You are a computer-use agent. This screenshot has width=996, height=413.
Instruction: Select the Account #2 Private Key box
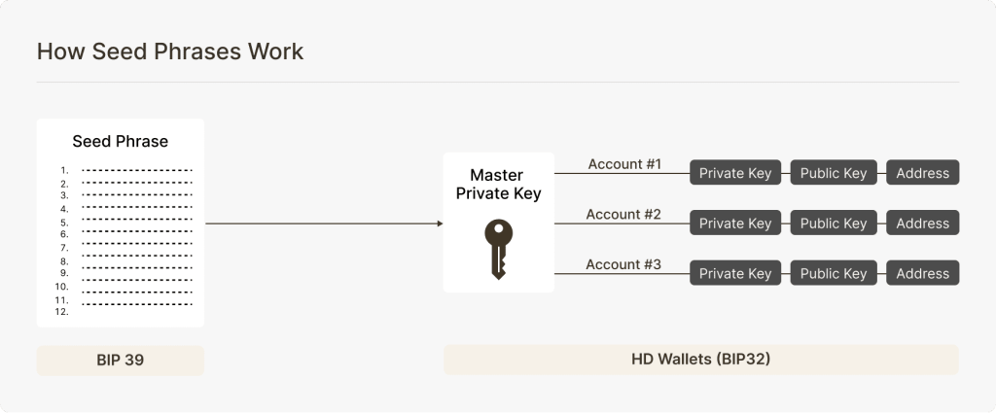[x=735, y=224]
